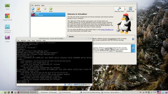Launch Google Chrome desktop icon
The image size is (168, 94).
coord(7,17)
